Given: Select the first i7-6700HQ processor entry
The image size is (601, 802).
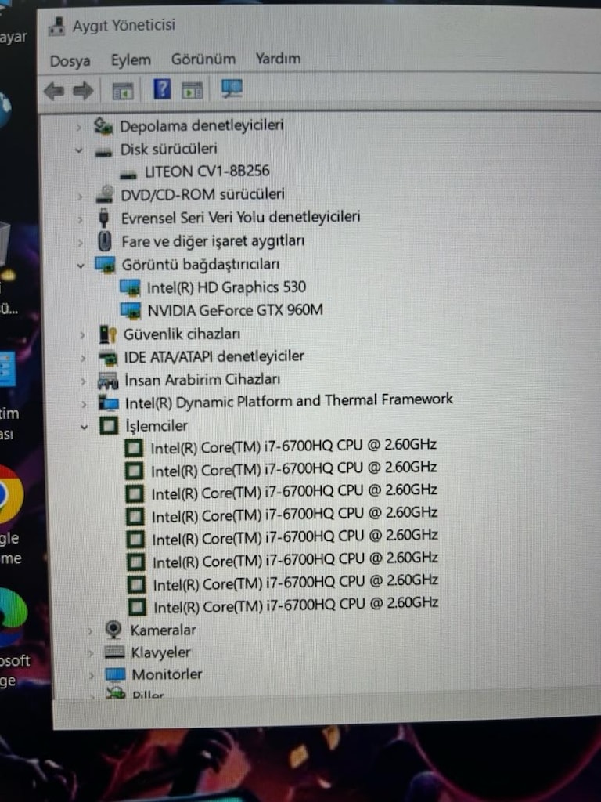Looking at the screenshot, I should coord(293,446).
